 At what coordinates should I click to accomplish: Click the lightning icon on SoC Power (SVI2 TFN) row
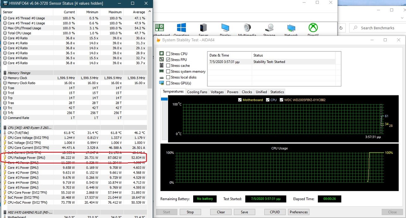pyautogui.click(x=5, y=197)
